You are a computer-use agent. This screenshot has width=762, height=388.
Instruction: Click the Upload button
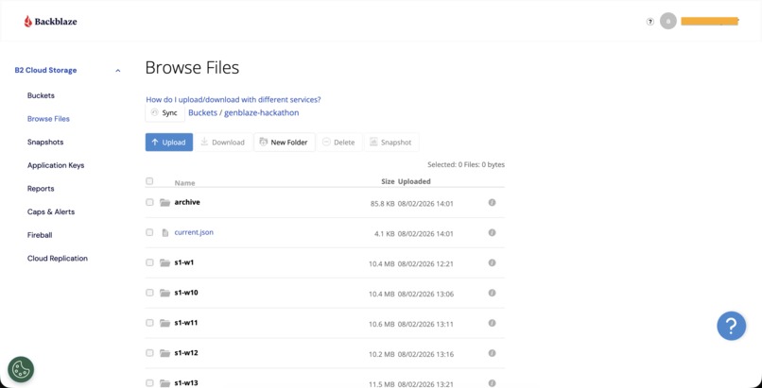(x=169, y=143)
